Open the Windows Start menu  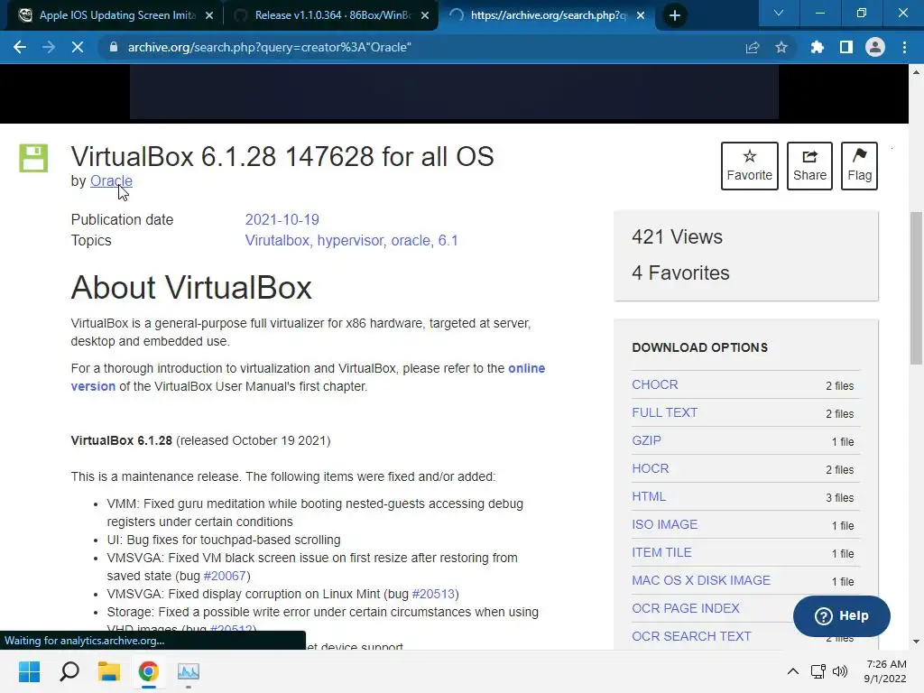point(30,671)
